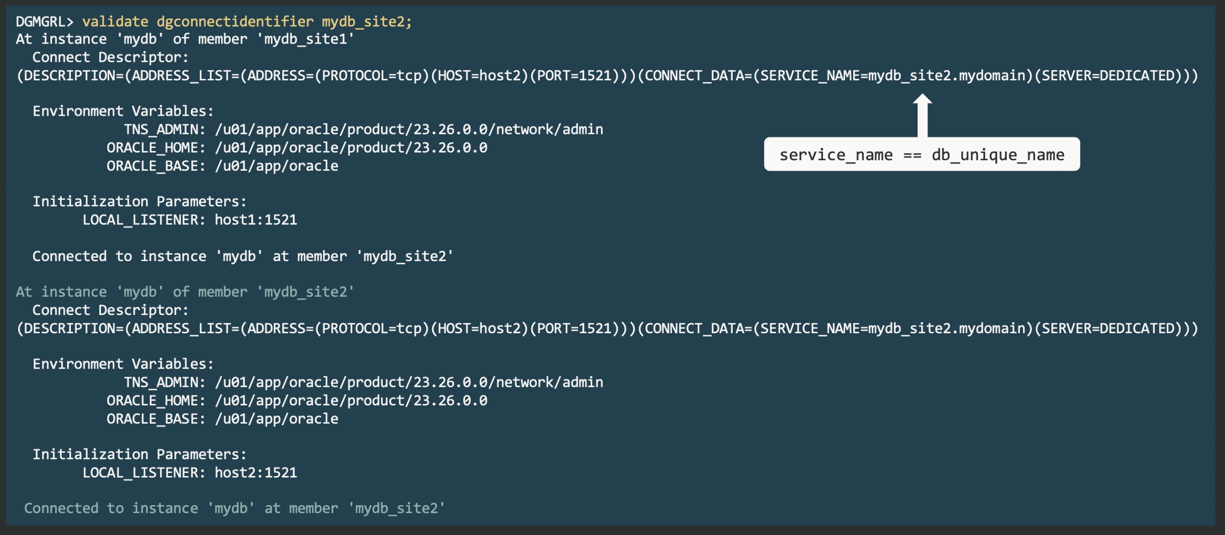Click the service_name == db_unique_name callout
1225x535 pixels.
[922, 154]
